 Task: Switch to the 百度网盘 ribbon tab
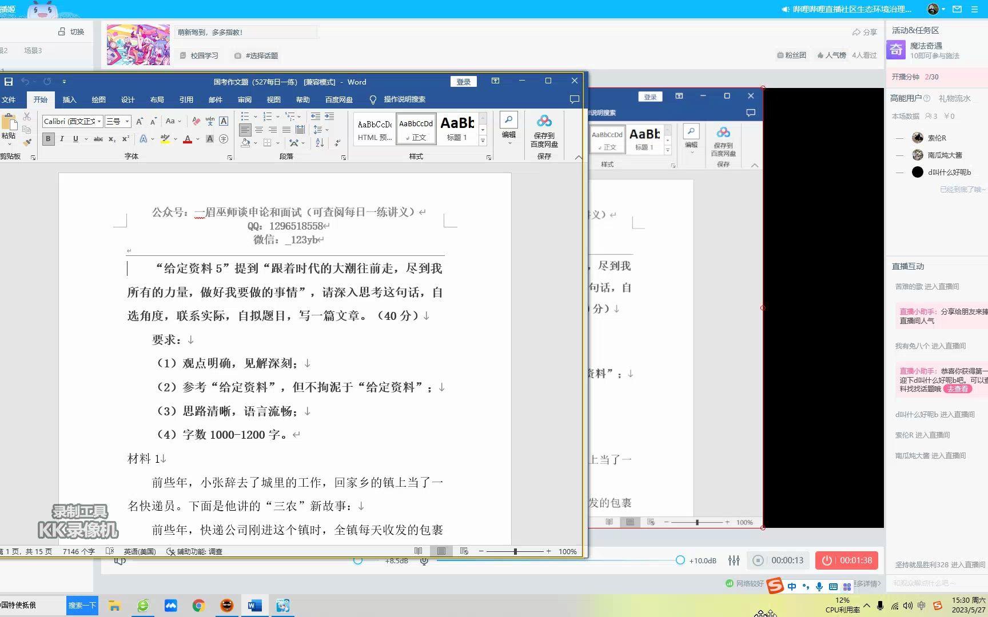(x=339, y=99)
